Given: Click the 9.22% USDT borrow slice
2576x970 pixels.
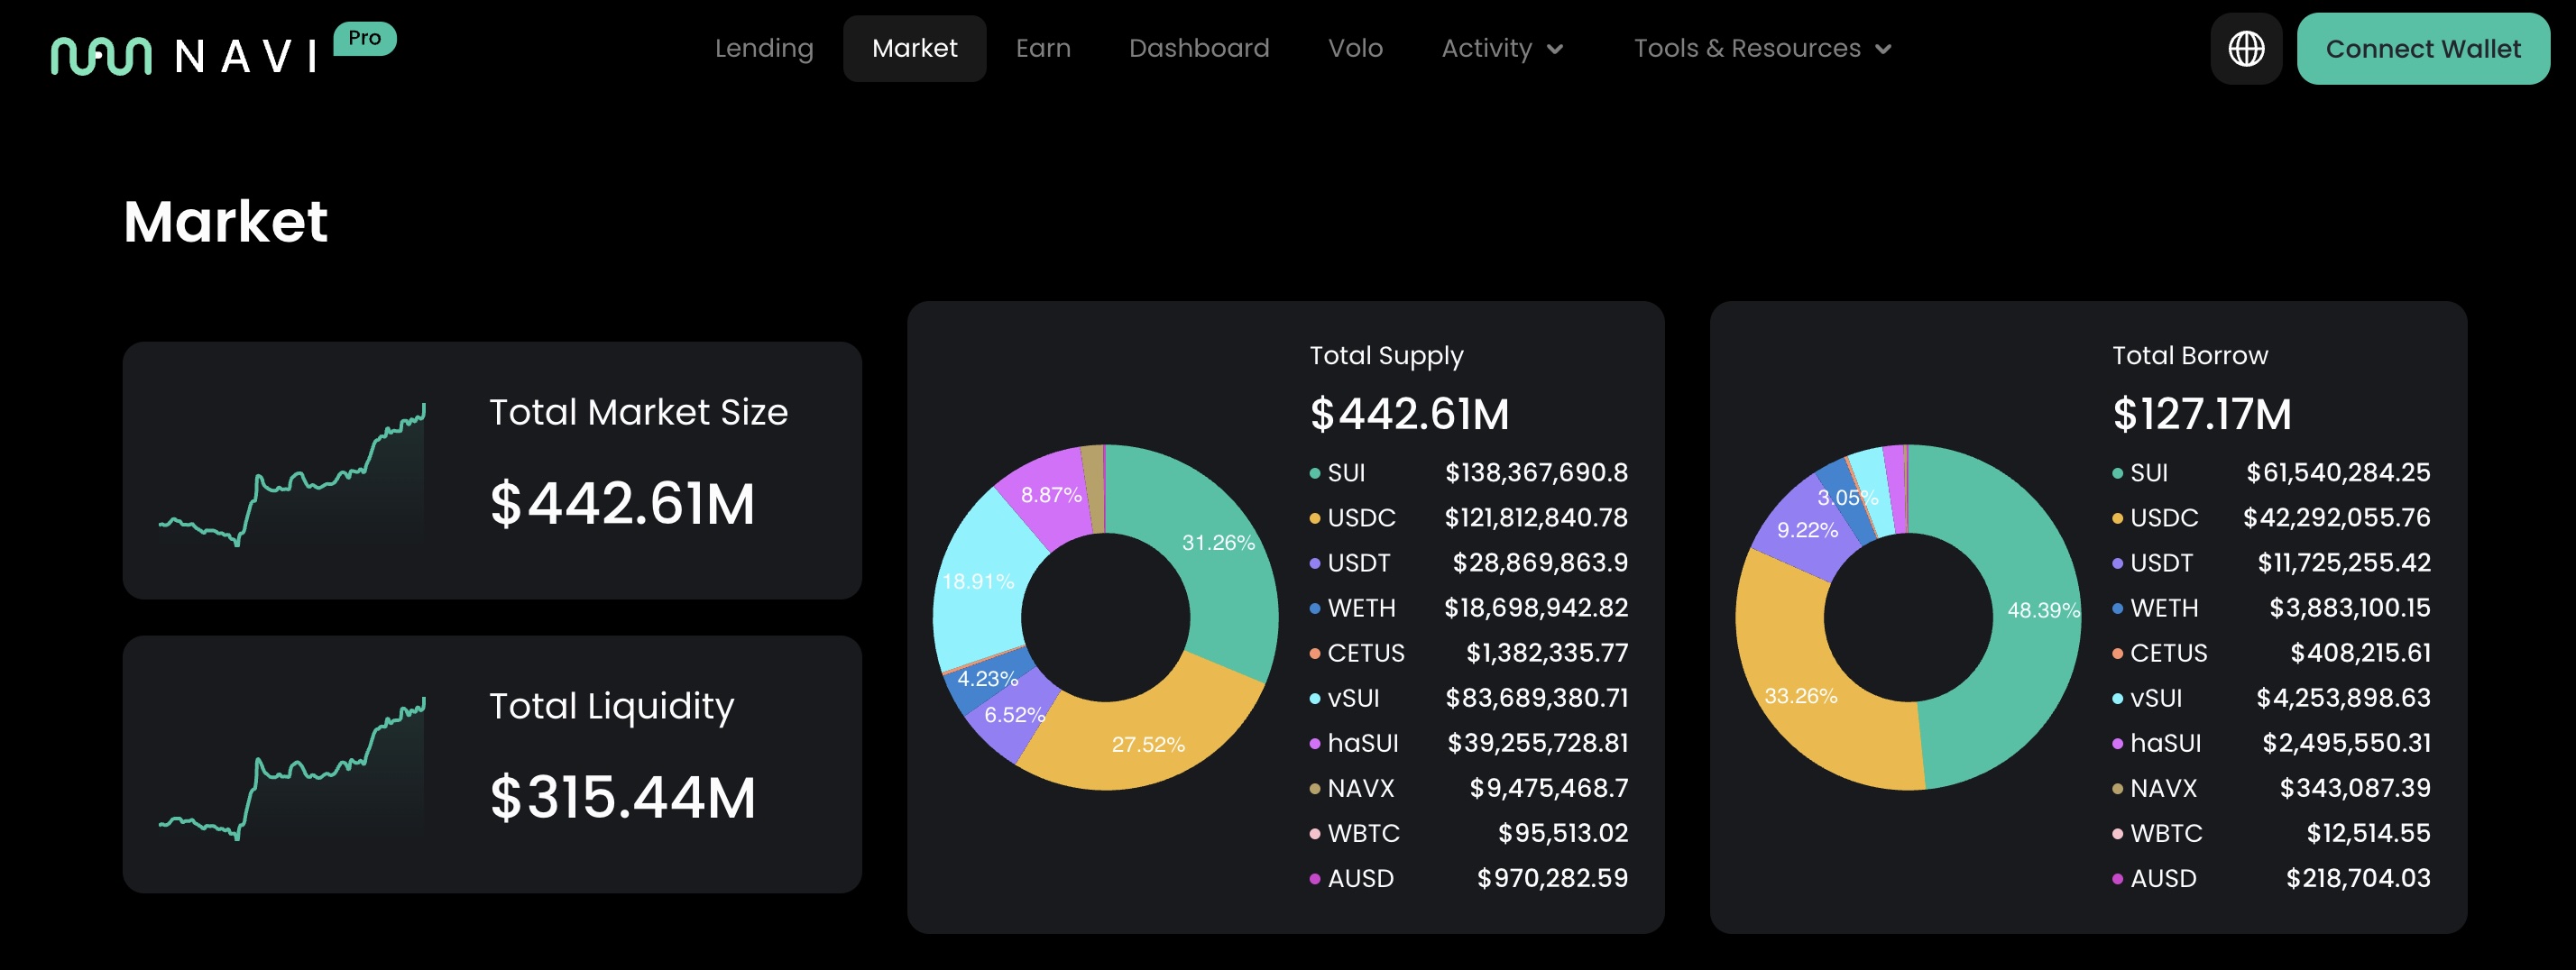Looking at the screenshot, I should pos(1806,529).
